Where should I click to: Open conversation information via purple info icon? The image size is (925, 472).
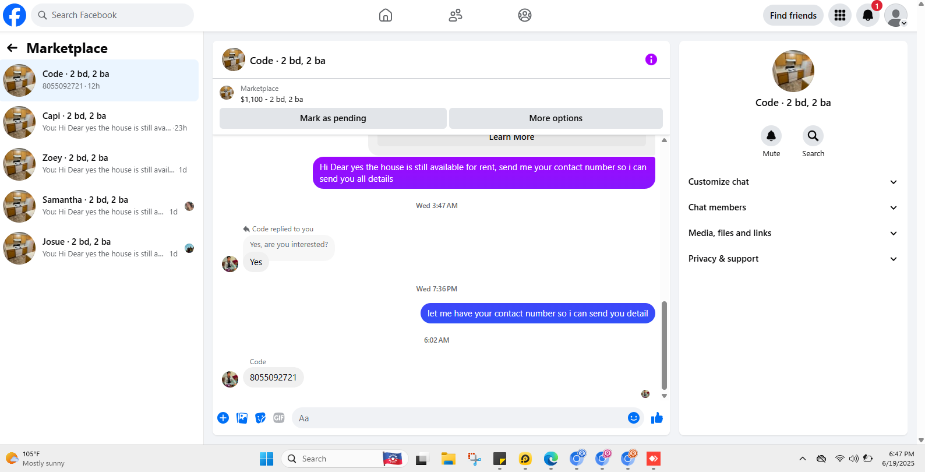click(x=651, y=59)
